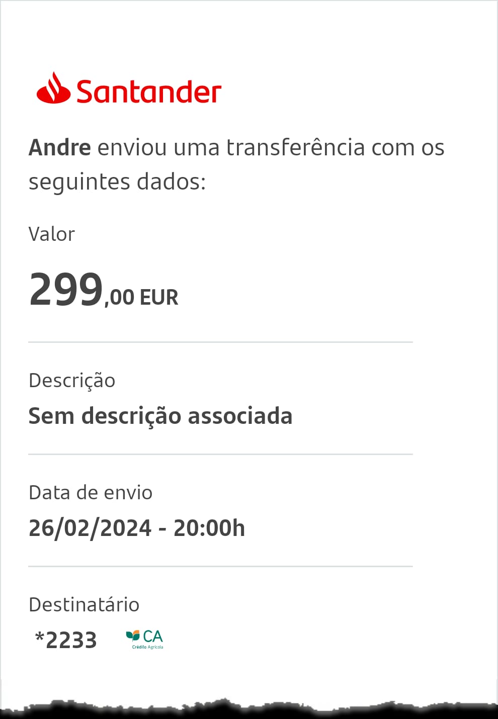Click the CA letters in bank logo

(x=153, y=637)
